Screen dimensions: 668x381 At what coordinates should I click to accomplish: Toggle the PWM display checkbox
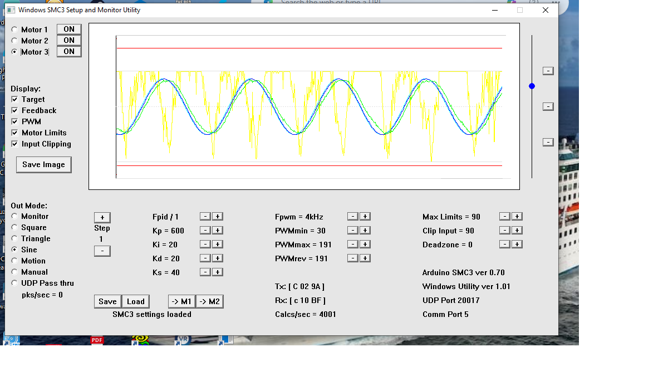pyautogui.click(x=14, y=121)
